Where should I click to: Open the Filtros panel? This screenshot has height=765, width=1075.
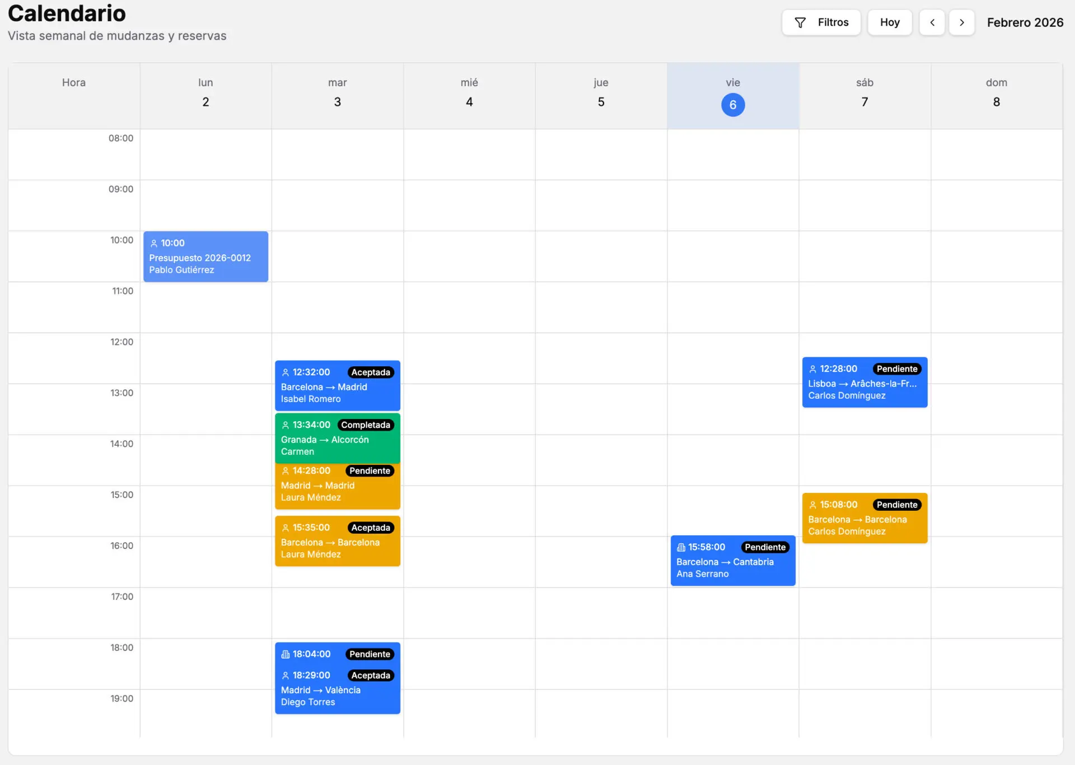[821, 22]
